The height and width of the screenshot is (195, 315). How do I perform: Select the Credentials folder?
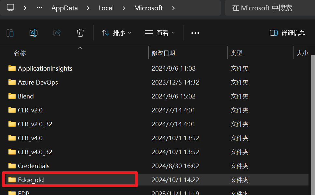pyautogui.click(x=34, y=166)
